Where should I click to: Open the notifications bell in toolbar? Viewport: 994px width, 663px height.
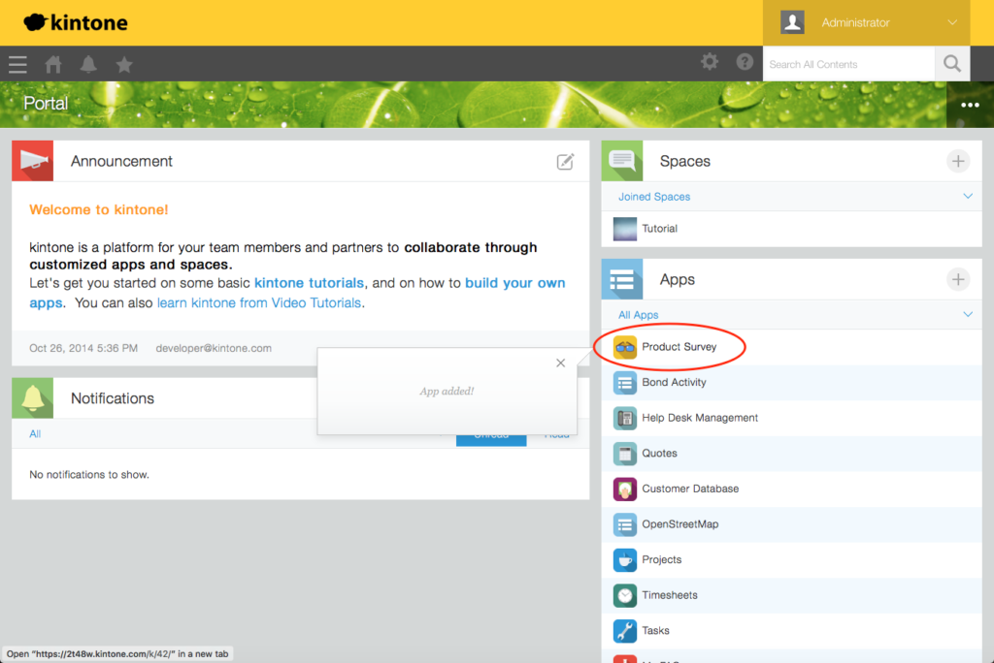pos(88,65)
